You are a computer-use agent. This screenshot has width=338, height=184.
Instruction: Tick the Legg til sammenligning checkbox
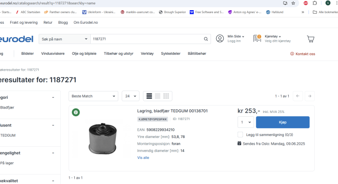click(x=240, y=135)
